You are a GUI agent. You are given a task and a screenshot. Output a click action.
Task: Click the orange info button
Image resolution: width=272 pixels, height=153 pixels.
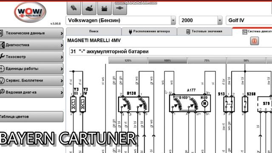click(x=255, y=41)
